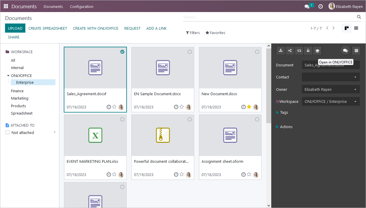Collapse the ONLYOFFICE workspace tree node
Screen dimensions: 366x208
8,76
